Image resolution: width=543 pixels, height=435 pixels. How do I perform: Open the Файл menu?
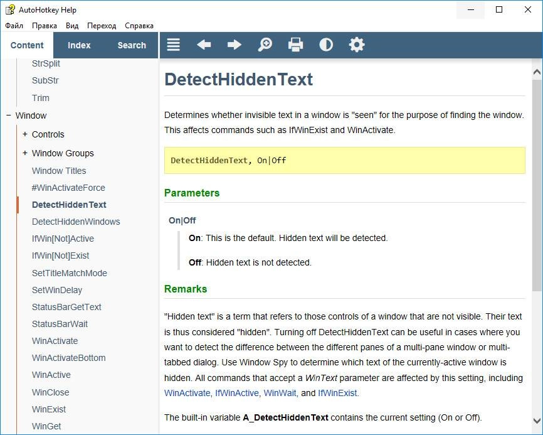coord(14,26)
